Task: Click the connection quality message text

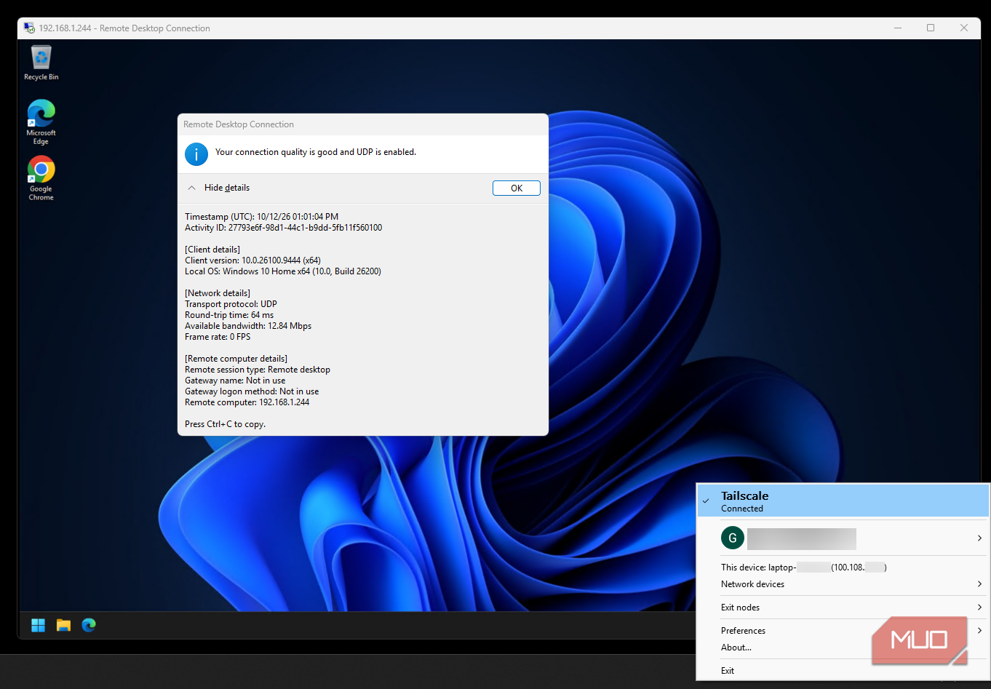Action: click(316, 152)
